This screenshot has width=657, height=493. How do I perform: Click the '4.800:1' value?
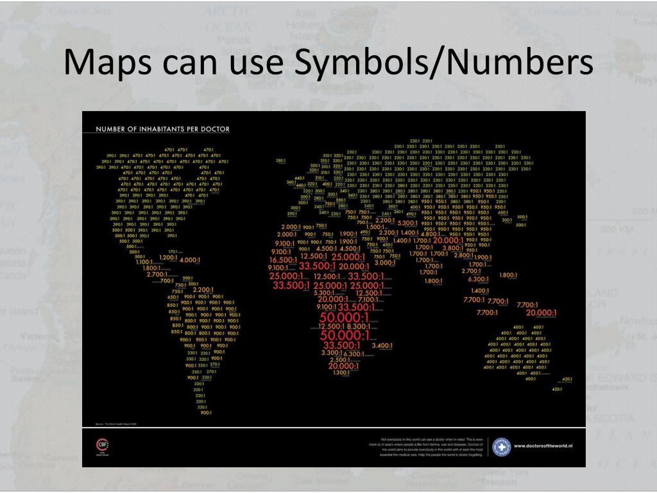431,234
